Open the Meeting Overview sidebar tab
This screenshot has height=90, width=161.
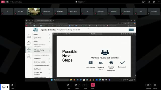click(29, 36)
